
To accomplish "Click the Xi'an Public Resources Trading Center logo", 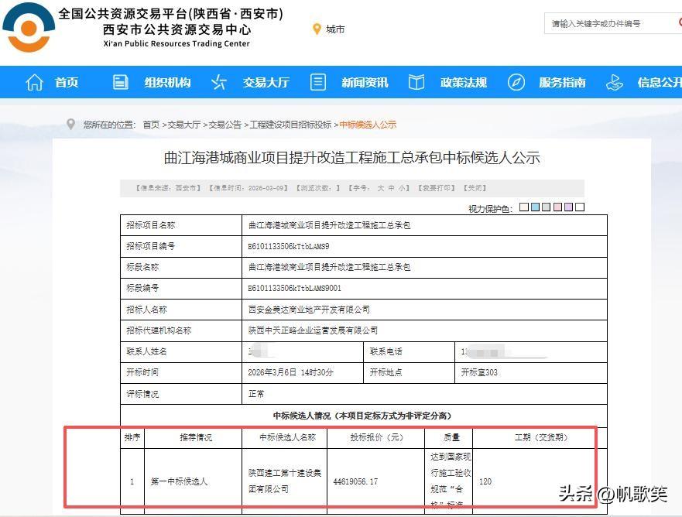I will [x=29, y=27].
